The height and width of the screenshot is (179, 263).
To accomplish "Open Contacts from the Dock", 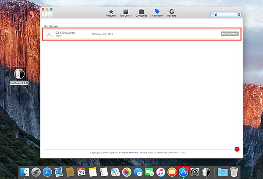I will (70, 172).
